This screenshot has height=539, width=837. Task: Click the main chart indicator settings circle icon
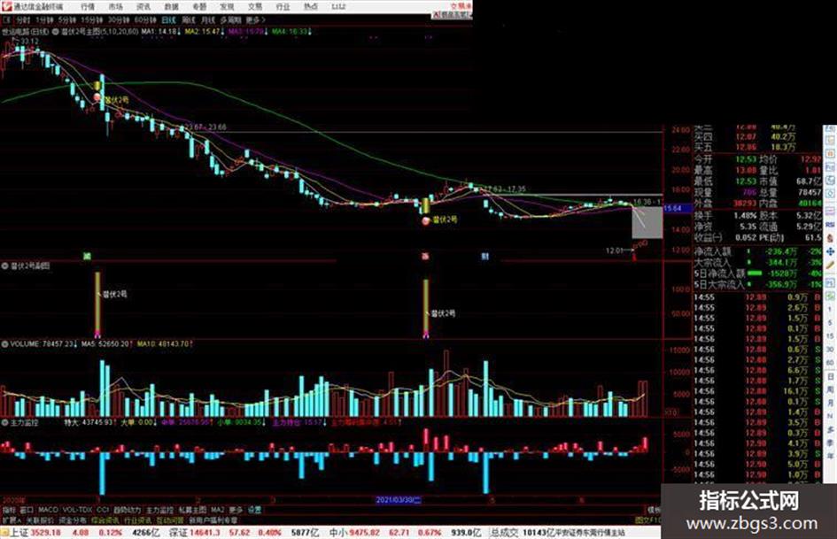point(56,32)
